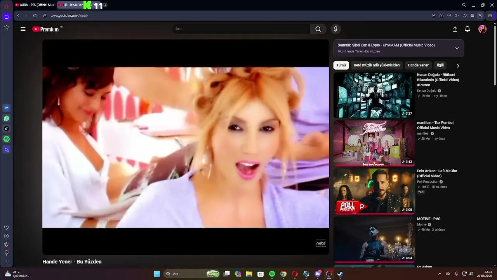Viewport: 497px width, 280px height.
Task: Go back to the previous page
Action: pyautogui.click(x=18, y=16)
